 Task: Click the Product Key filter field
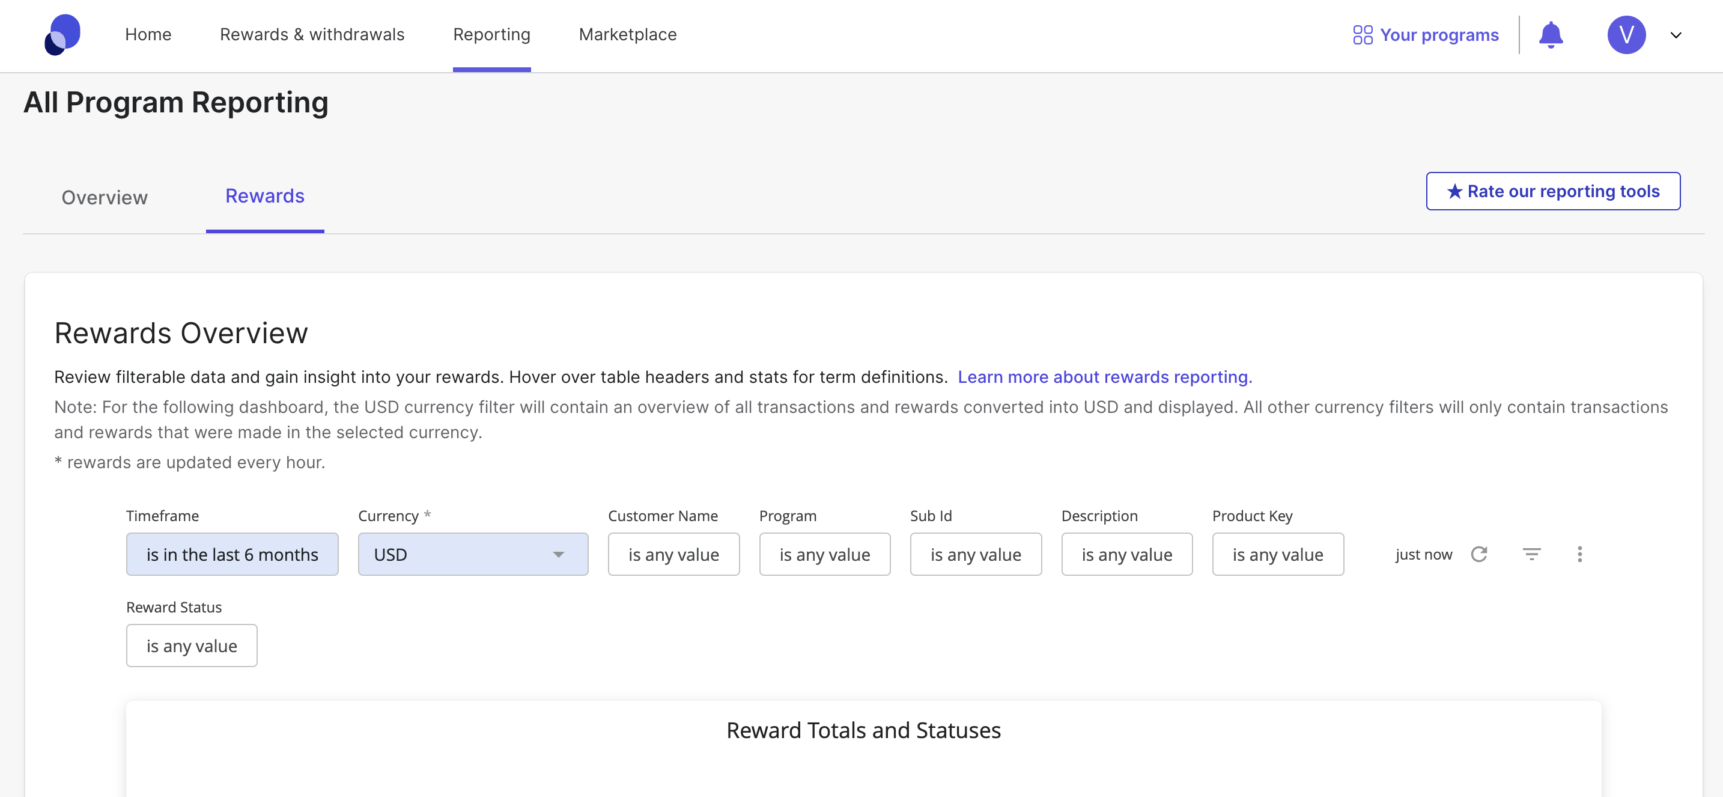pyautogui.click(x=1278, y=554)
